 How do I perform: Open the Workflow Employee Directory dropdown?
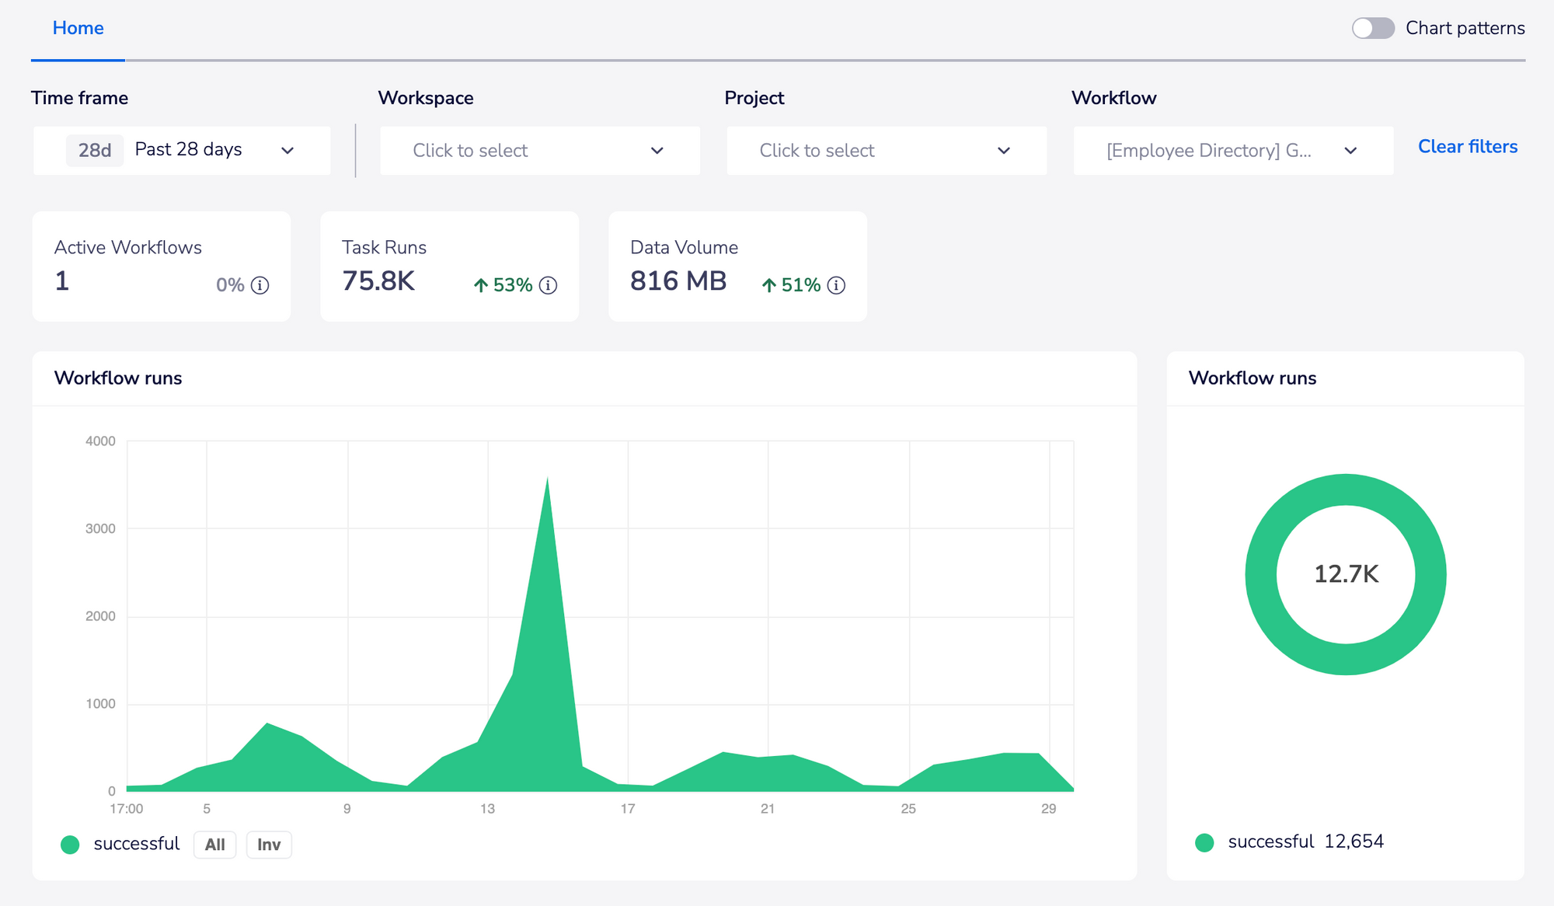point(1233,151)
